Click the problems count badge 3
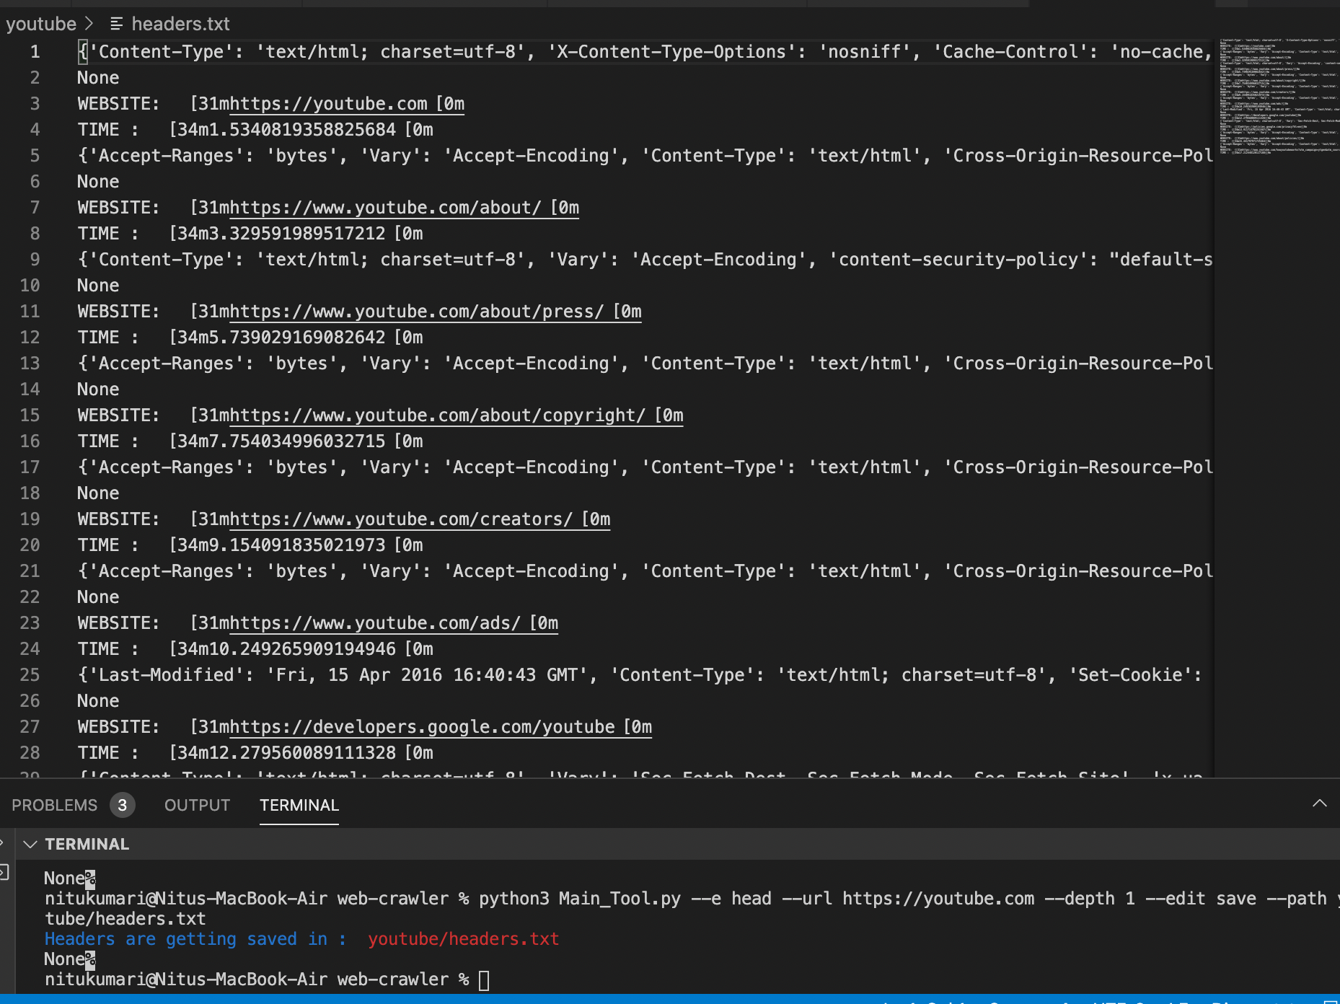This screenshot has width=1340, height=1004. (x=123, y=805)
